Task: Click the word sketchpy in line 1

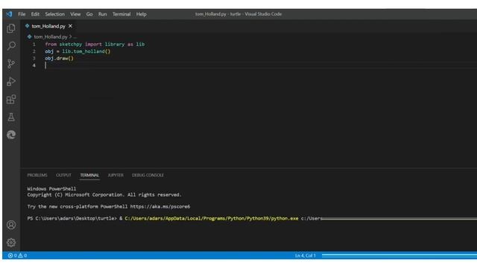Action: click(x=71, y=45)
